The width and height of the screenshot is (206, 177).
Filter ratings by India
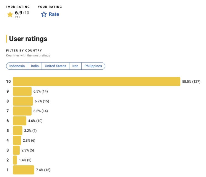[x=35, y=66]
